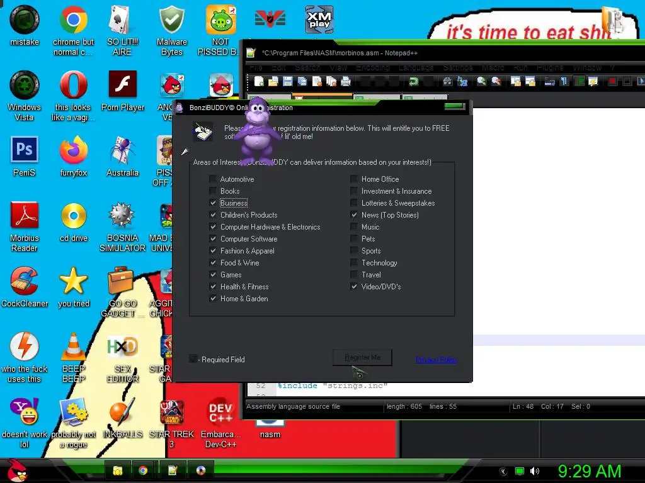The height and width of the screenshot is (483, 645).
Task: Open INKBALLS desktop icon
Action: tap(123, 418)
